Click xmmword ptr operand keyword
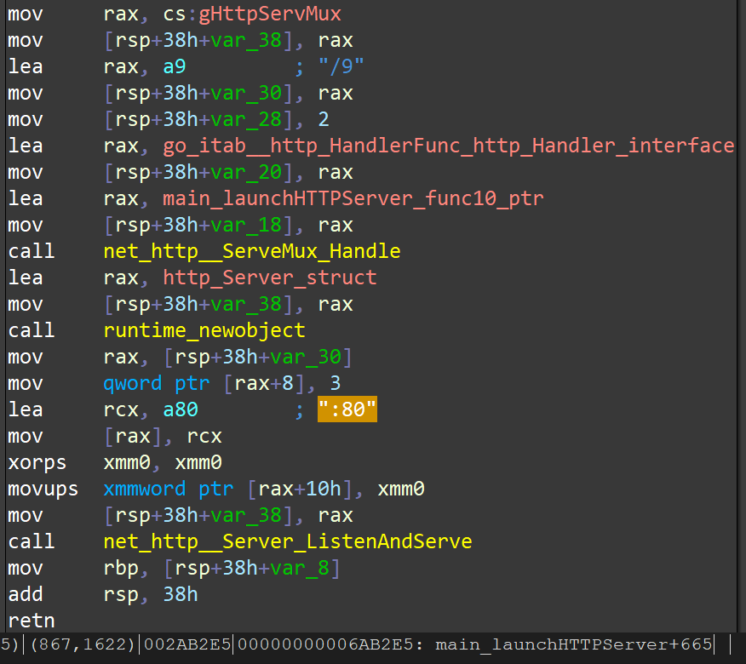 169,489
